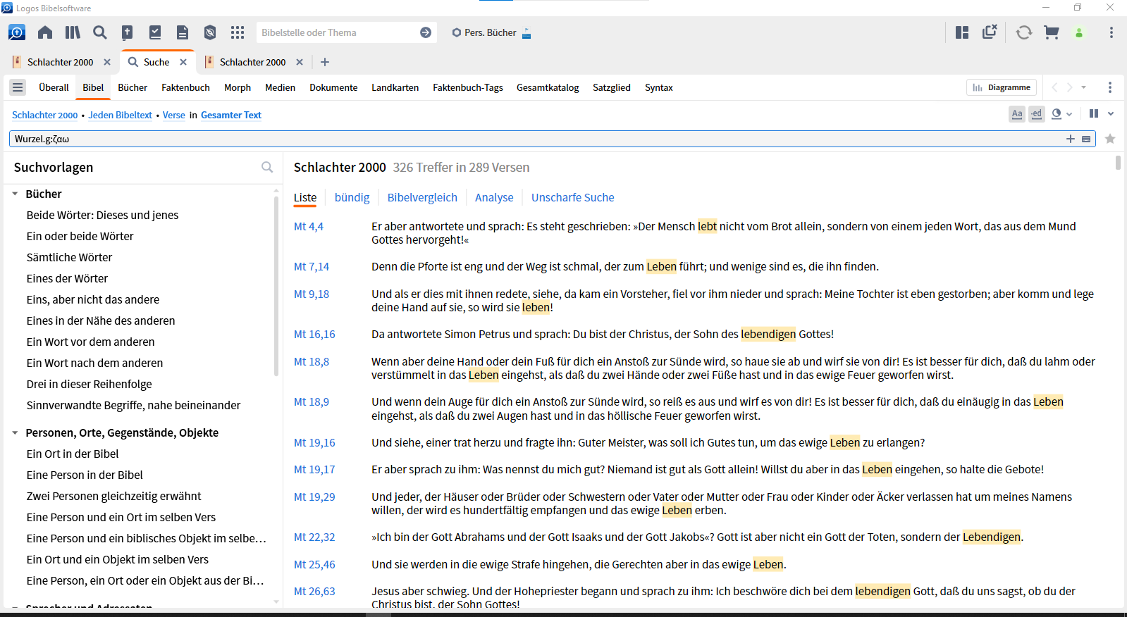This screenshot has width=1127, height=617.
Task: Collapse the Bücher group in Suchvorlagen
Action: pyautogui.click(x=15, y=194)
